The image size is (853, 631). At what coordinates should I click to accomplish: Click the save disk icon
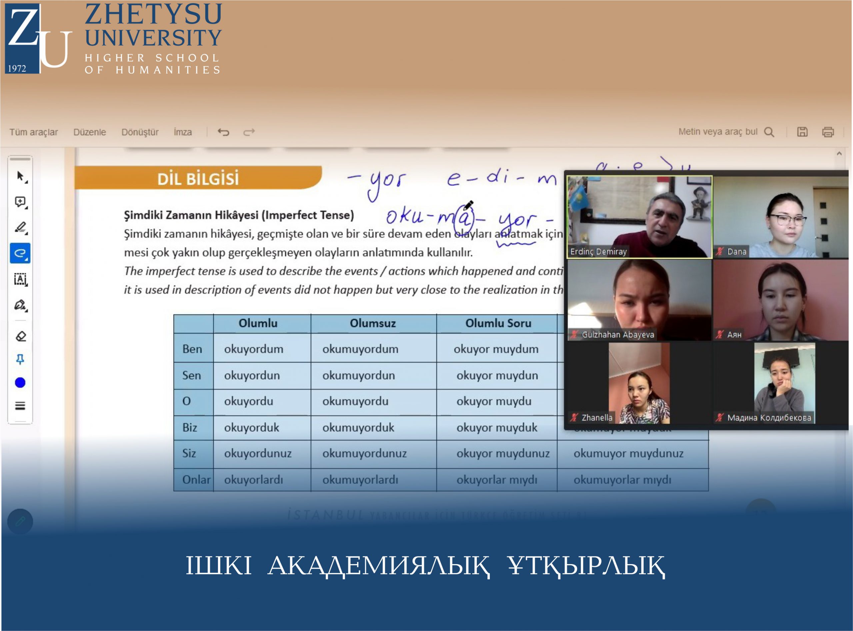click(802, 132)
